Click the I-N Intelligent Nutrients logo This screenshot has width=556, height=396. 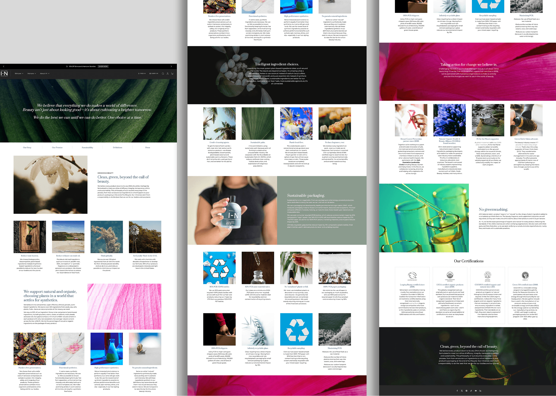tap(4, 73)
